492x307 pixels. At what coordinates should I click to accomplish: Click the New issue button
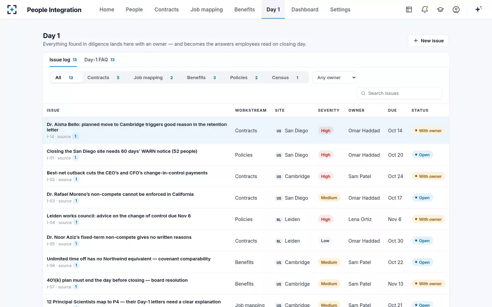tap(428, 41)
